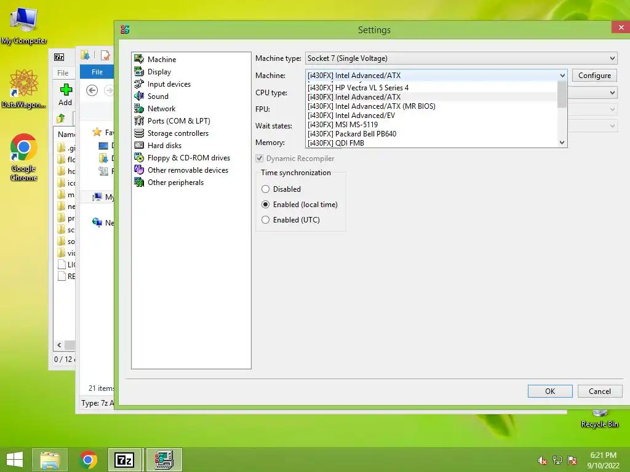Switch to 86Box settings taskbar icon

pyautogui.click(x=164, y=460)
